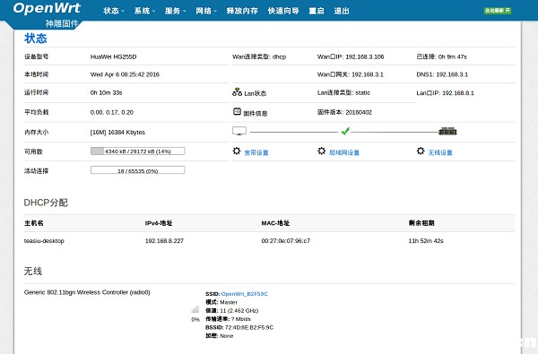Click 重启 in the top menu
The image size is (538, 354).
tap(317, 11)
